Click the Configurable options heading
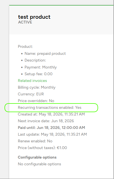The width and height of the screenshot is (114, 179). (37, 157)
